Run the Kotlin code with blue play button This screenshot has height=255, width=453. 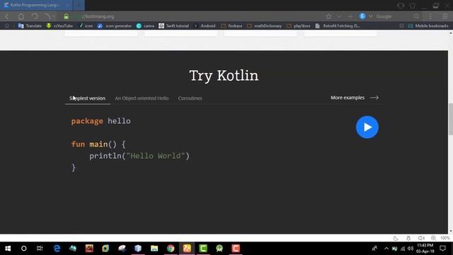[367, 127]
